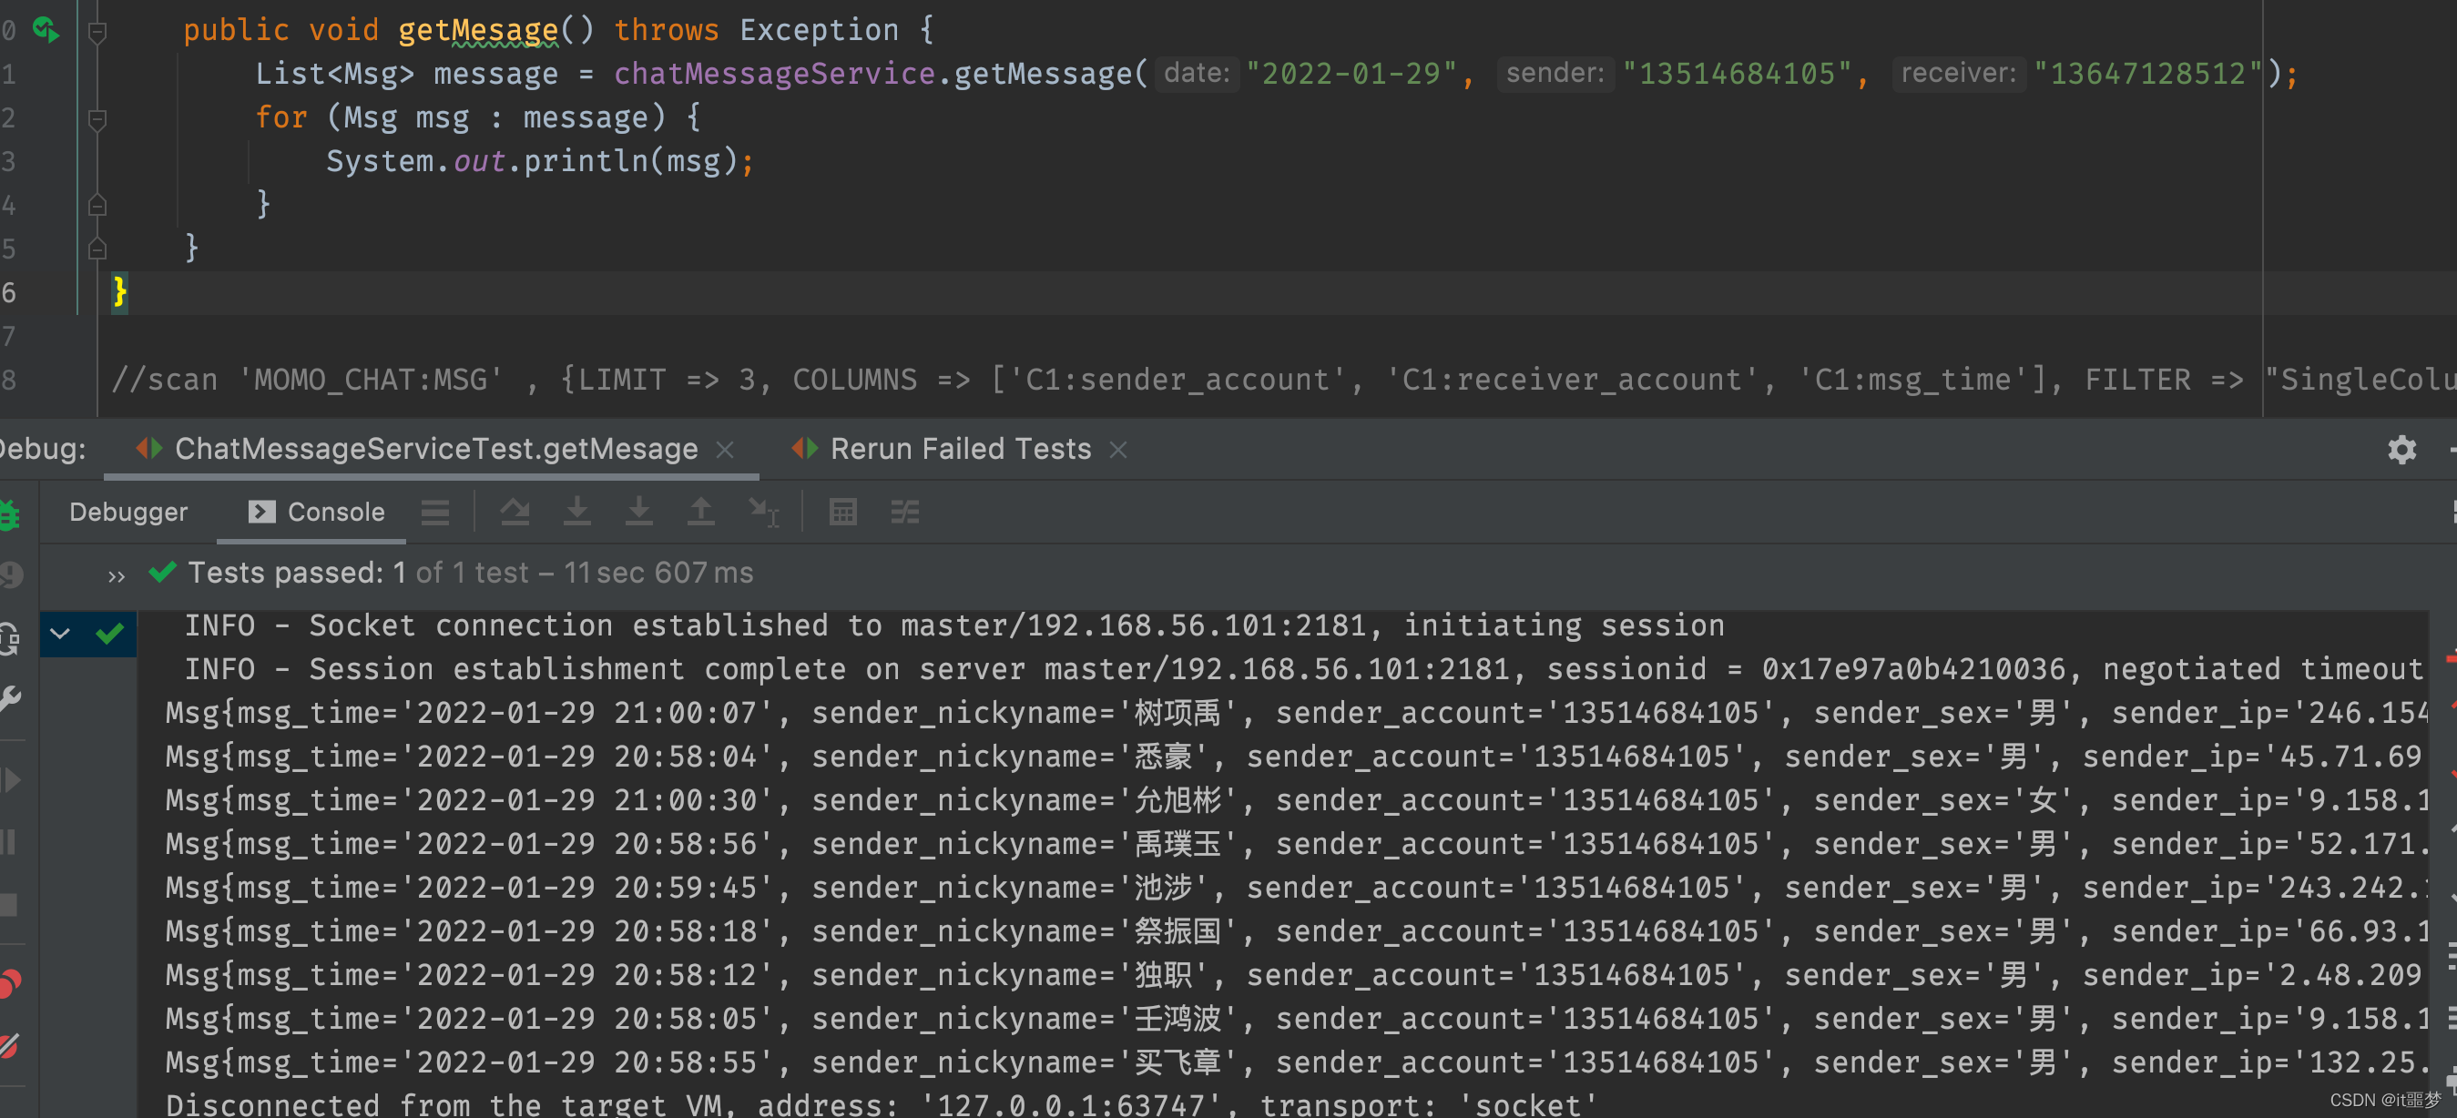Collapse the getMesage method fold marker

click(97, 33)
